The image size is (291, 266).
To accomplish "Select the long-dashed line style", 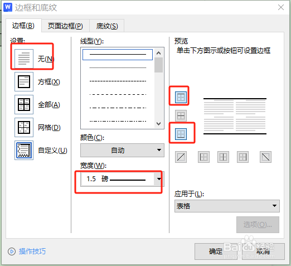I will pyautogui.click(x=118, y=95).
